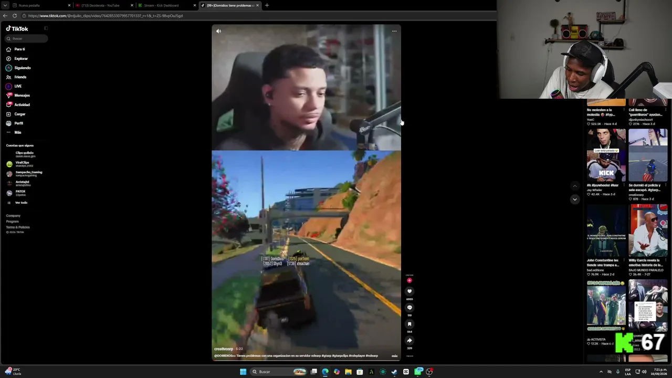Like the video with the heart icon
Image resolution: width=672 pixels, height=378 pixels.
pyautogui.click(x=409, y=291)
